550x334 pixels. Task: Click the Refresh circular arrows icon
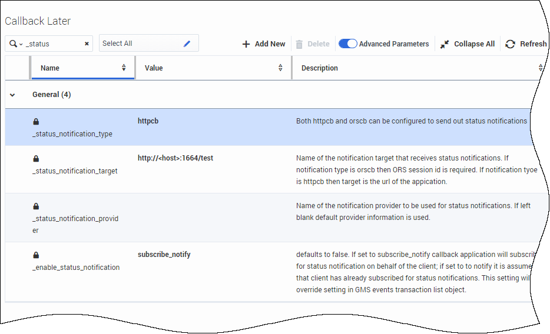pyautogui.click(x=511, y=44)
